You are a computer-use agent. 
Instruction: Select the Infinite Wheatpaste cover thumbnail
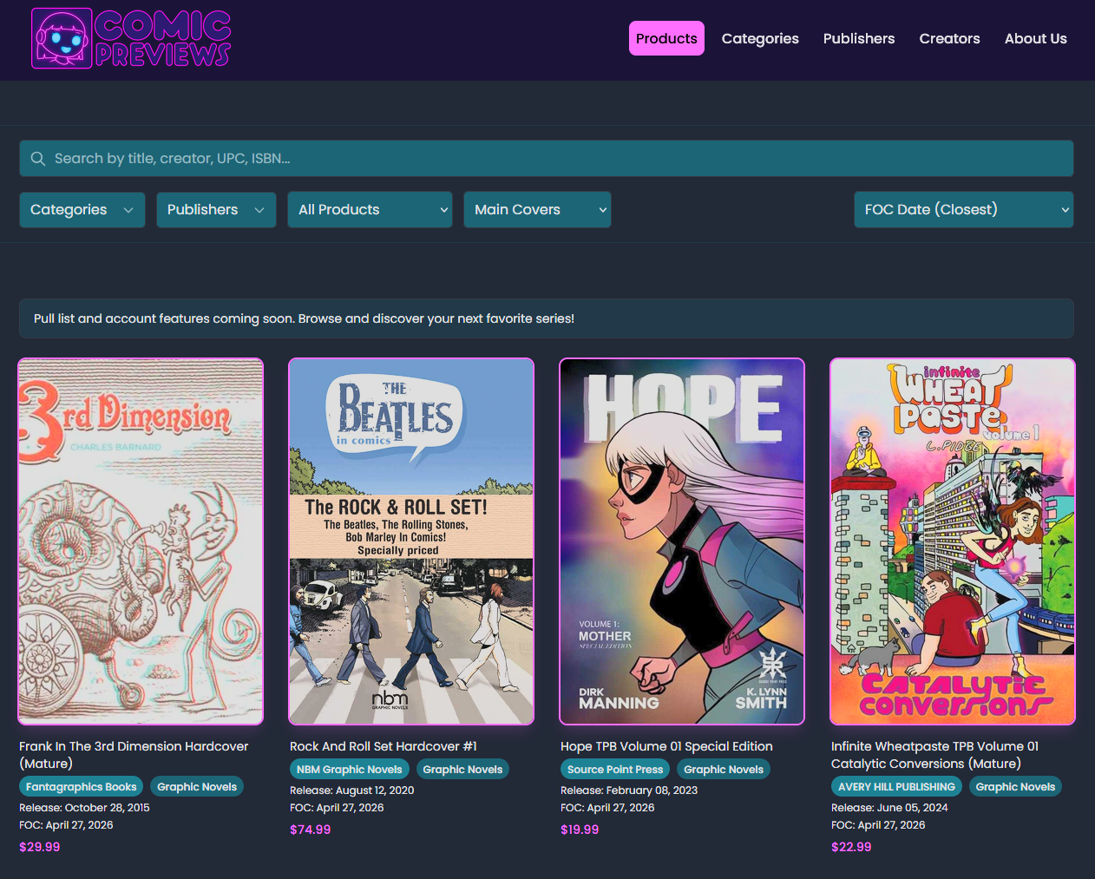(953, 541)
